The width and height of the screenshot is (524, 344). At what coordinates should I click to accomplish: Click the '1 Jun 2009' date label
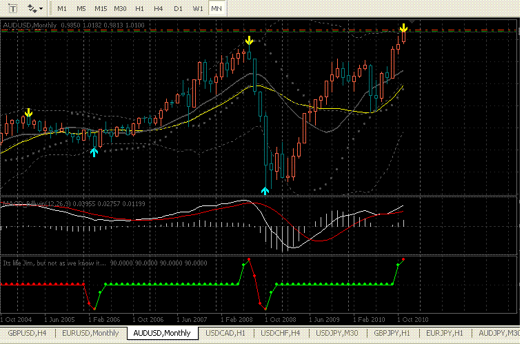[x=324, y=320]
